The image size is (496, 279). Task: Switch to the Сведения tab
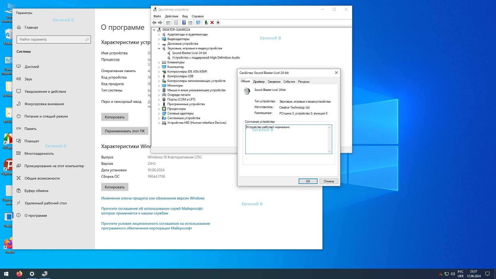(x=274, y=82)
